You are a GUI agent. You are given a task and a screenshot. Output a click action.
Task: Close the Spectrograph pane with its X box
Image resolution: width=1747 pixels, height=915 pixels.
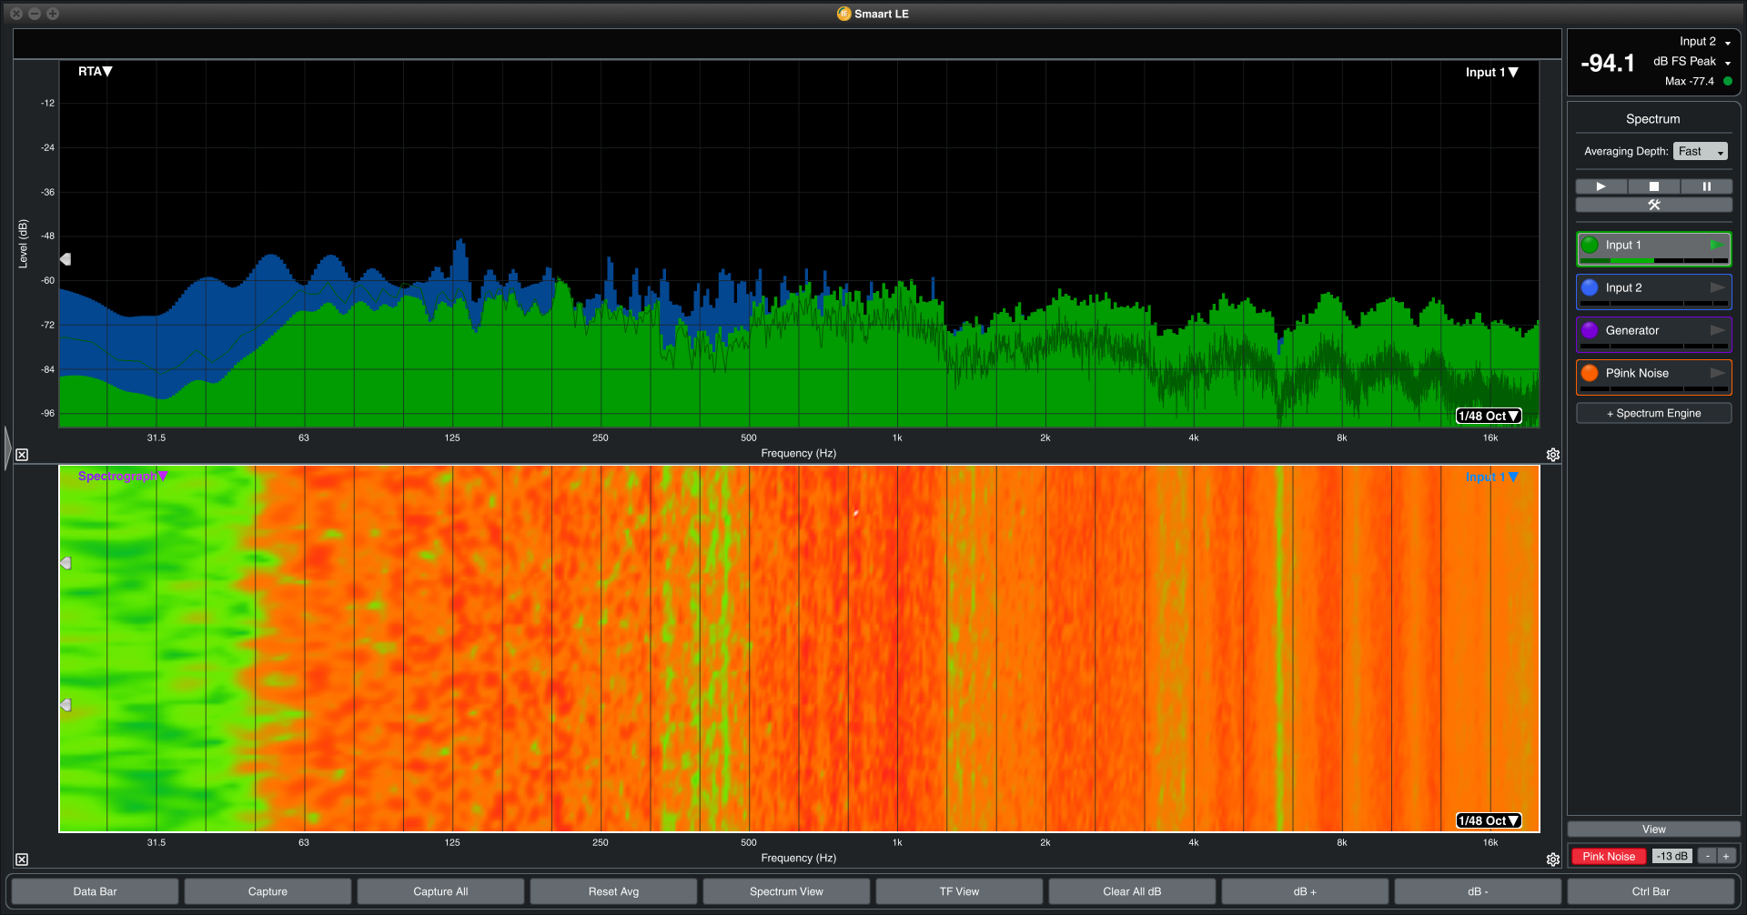pos(22,860)
